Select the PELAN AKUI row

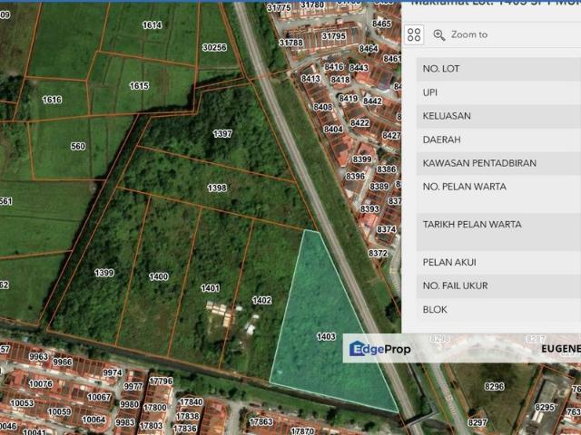[x=498, y=262]
